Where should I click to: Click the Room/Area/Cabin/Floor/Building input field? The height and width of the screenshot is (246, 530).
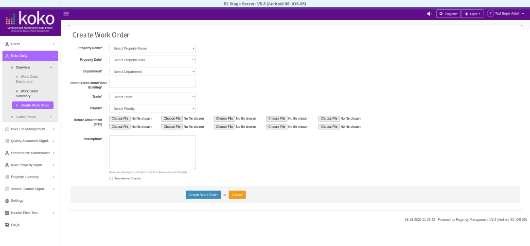153,83
